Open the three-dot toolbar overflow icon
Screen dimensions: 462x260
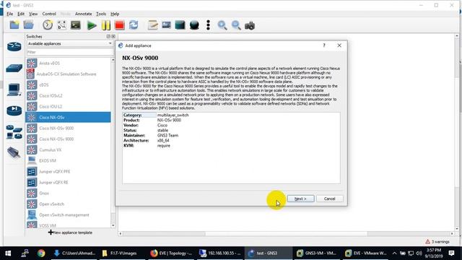click(x=209, y=25)
